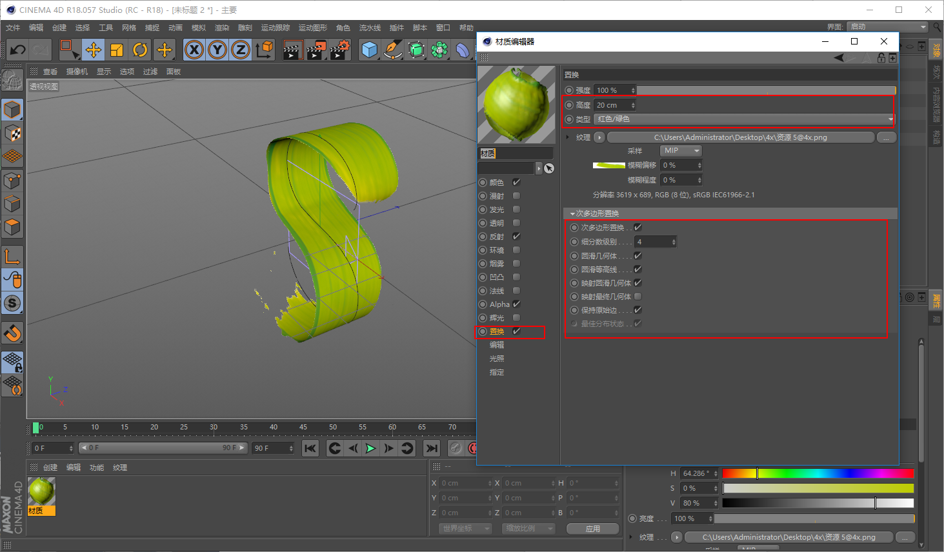Select the 置换 channel in the list
The height and width of the screenshot is (552, 944).
click(x=497, y=331)
